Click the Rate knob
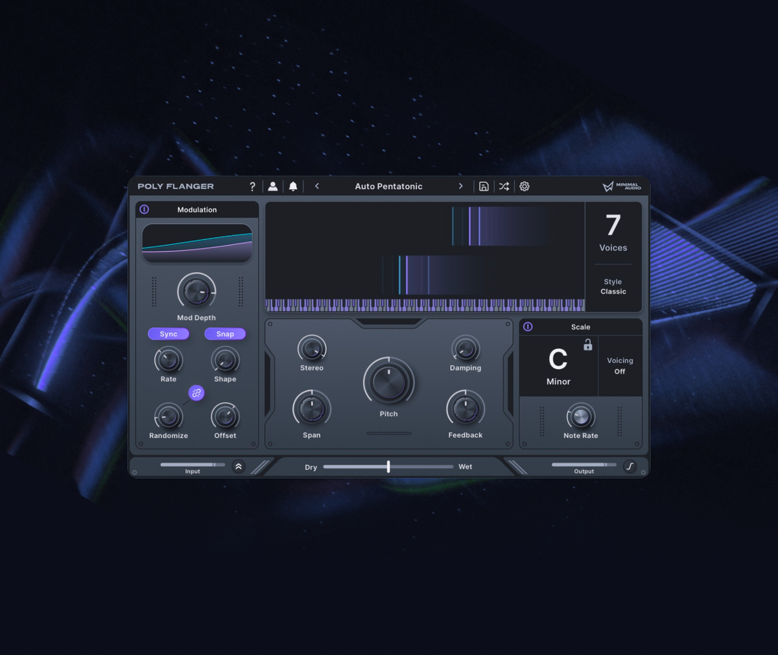This screenshot has height=655, width=778. pos(169,360)
